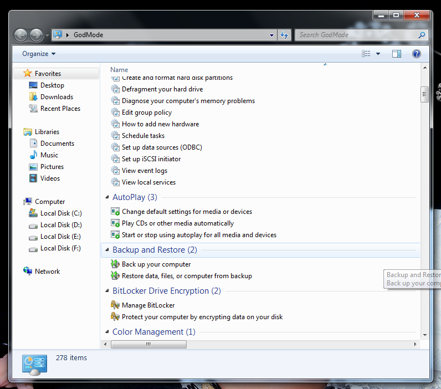Open the Music library
441x389 pixels.
pyautogui.click(x=49, y=155)
